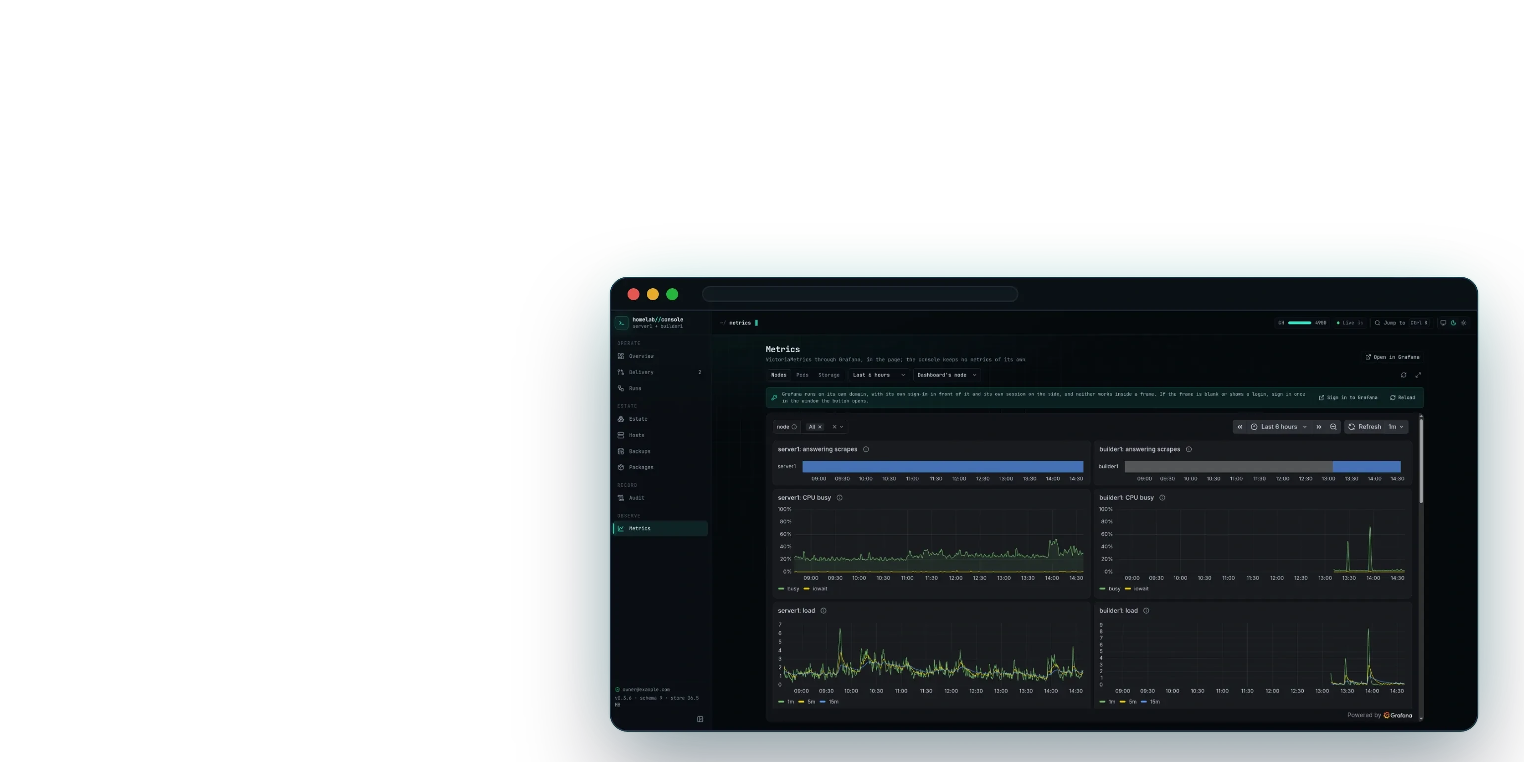This screenshot has height=762, width=1524.
Task: Show info for builder1: answering scrapes
Action: click(1189, 449)
